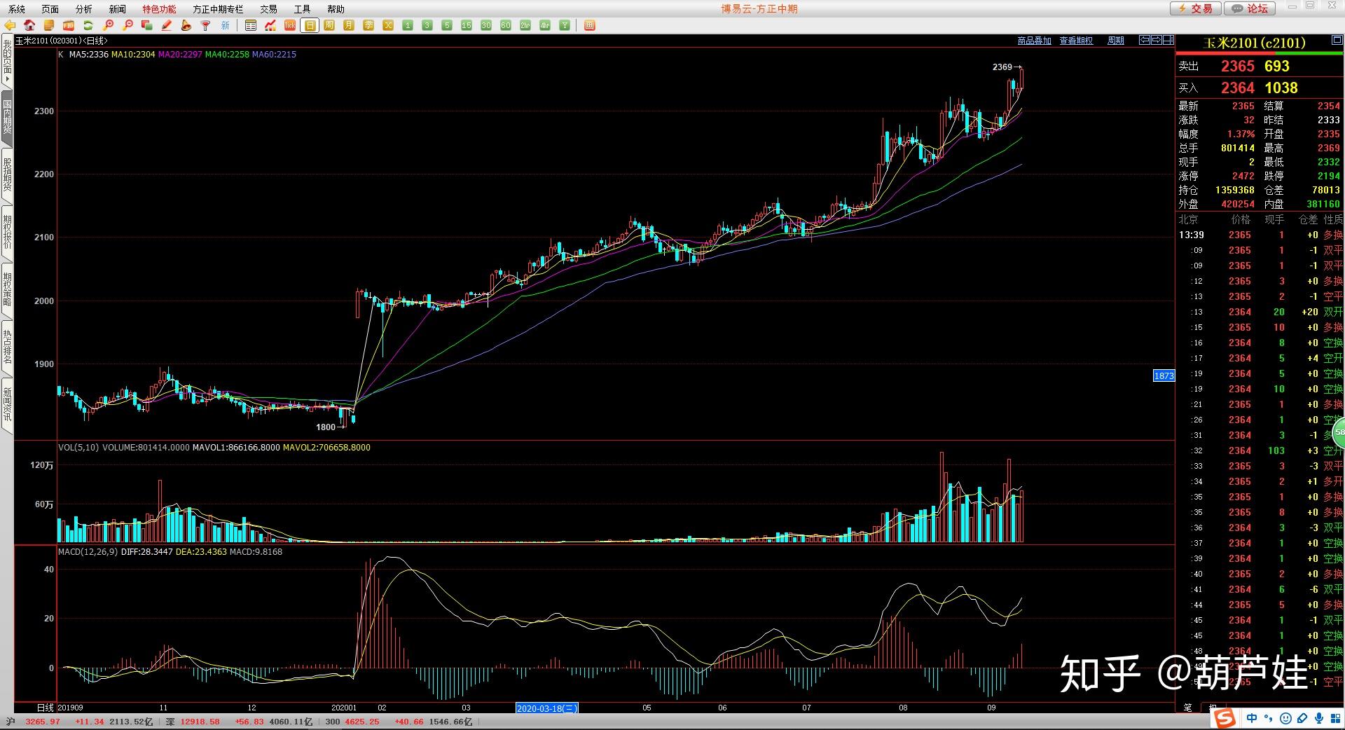Image resolution: width=1345 pixels, height=730 pixels.
Task: Click the red 回 toolbar icon
Action: point(590,26)
